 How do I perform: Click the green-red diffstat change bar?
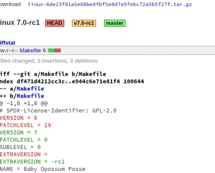[54, 51]
